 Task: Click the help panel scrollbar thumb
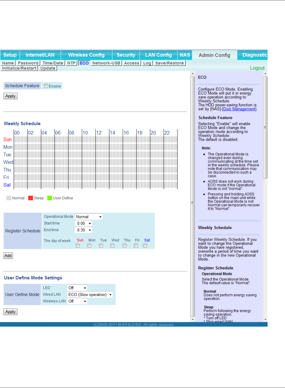pyautogui.click(x=265, y=127)
